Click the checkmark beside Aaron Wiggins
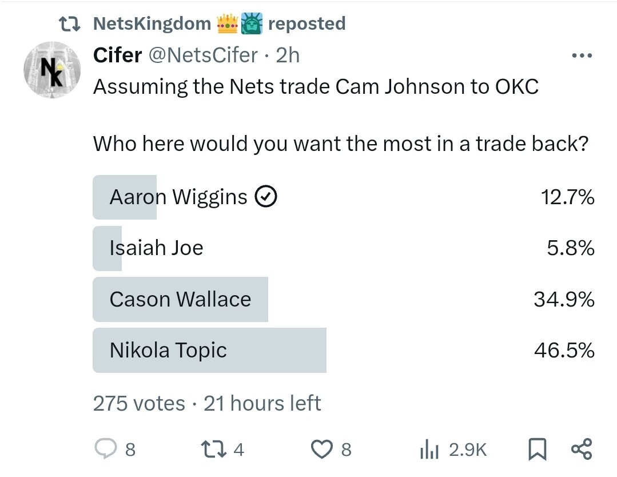Image resolution: width=617 pixels, height=477 pixels. click(265, 197)
